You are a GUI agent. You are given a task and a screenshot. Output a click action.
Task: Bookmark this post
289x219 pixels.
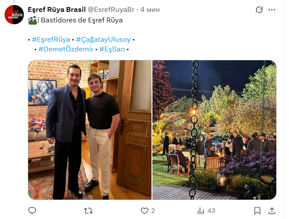click(257, 211)
